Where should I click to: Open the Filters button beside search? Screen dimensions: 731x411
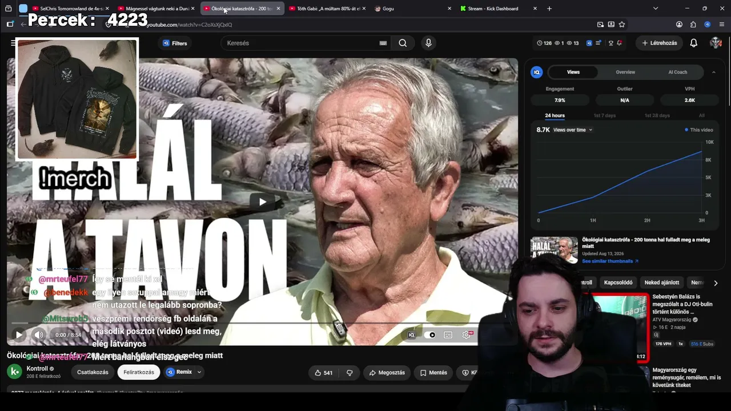pyautogui.click(x=175, y=43)
